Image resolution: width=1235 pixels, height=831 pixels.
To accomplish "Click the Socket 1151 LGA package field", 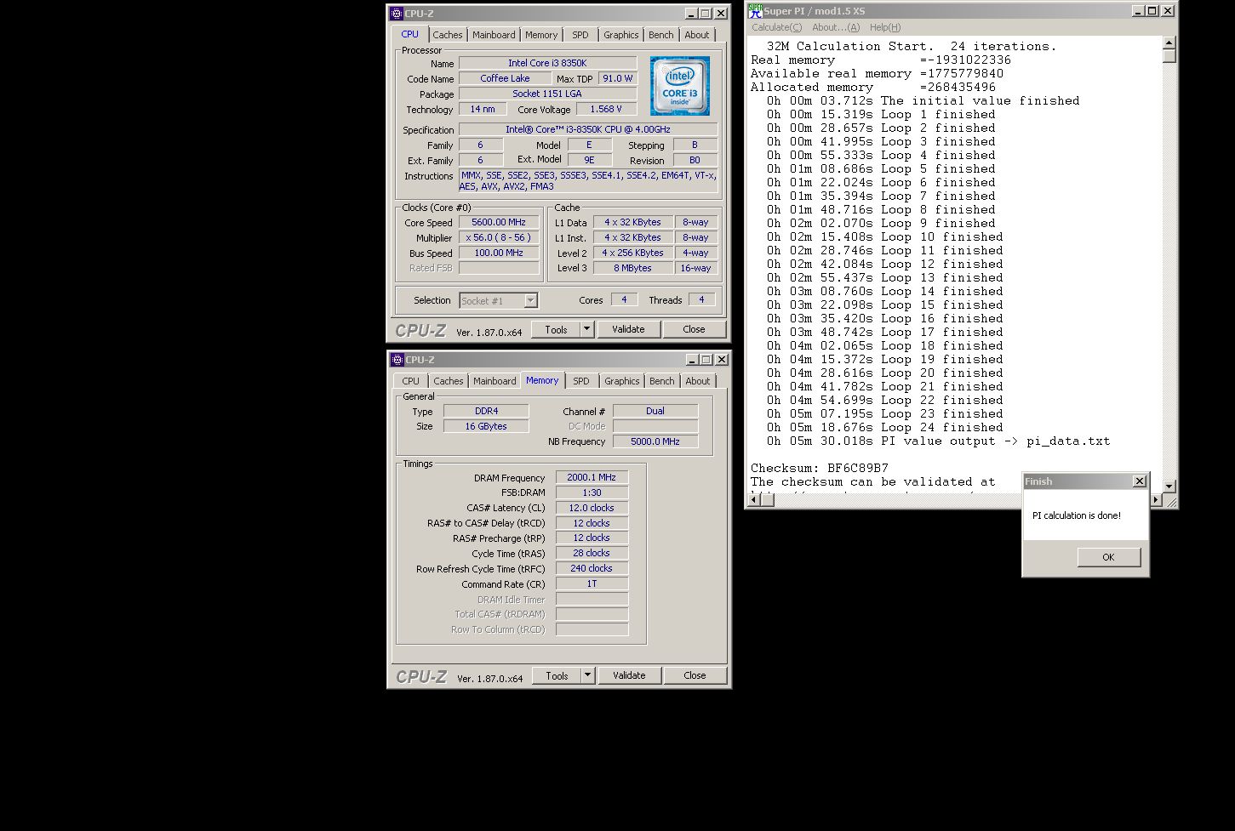I will [x=547, y=94].
